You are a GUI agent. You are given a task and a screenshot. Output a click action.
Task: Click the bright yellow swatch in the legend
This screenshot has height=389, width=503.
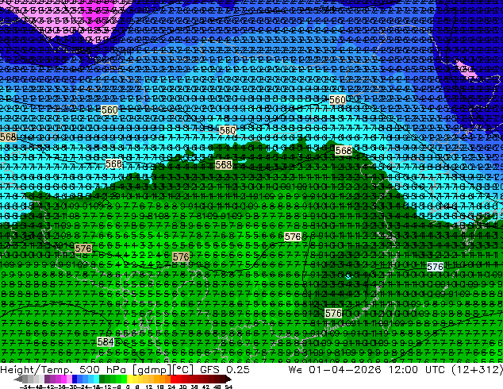tap(129, 379)
